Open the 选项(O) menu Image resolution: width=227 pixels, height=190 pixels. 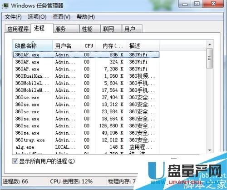coord(37,17)
